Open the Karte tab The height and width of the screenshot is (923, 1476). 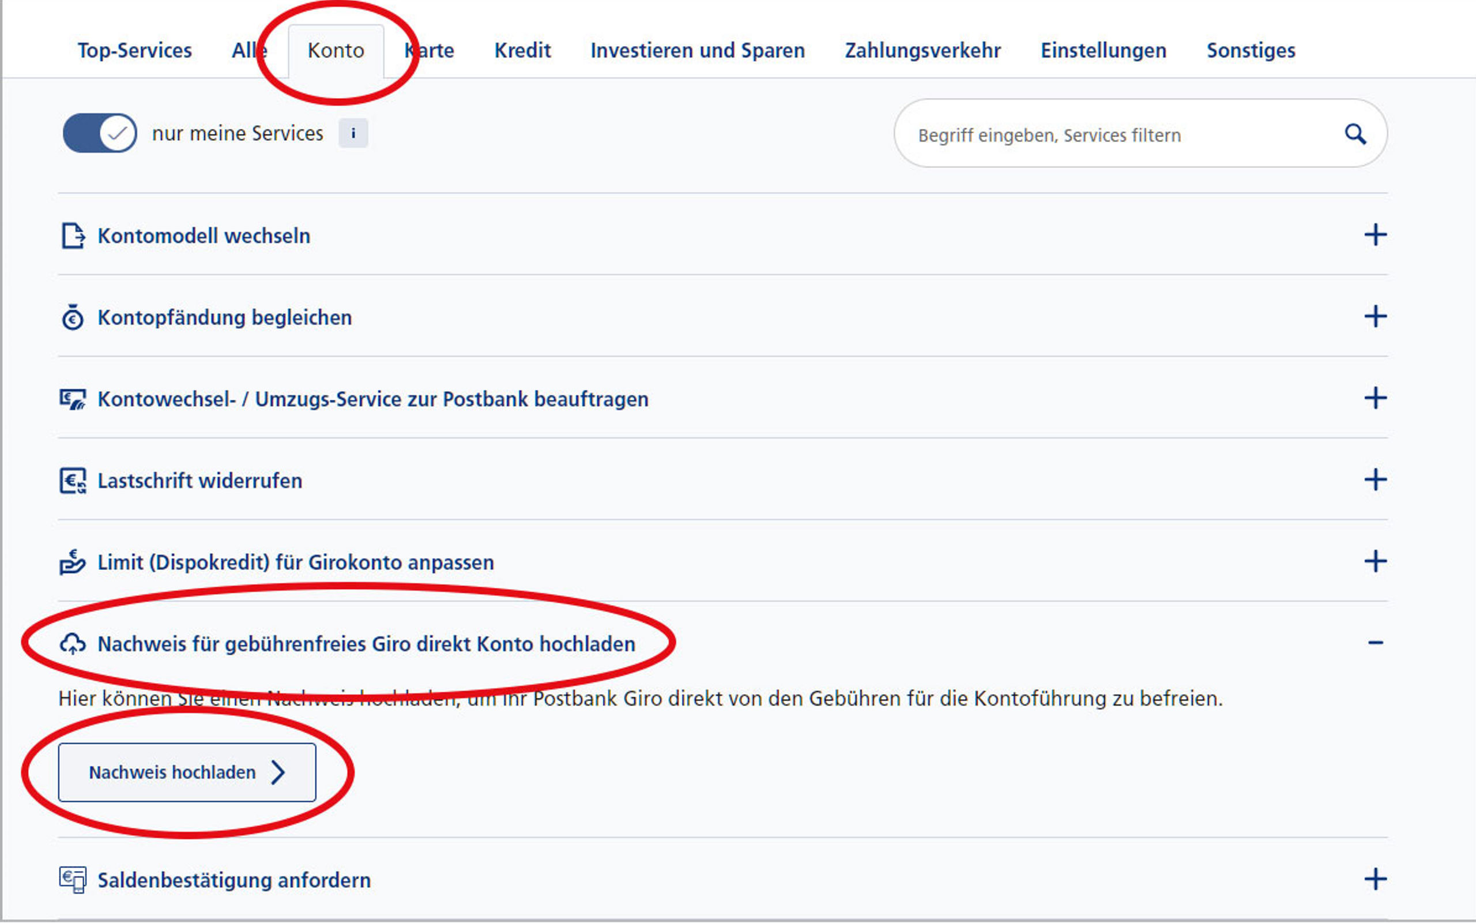point(430,51)
